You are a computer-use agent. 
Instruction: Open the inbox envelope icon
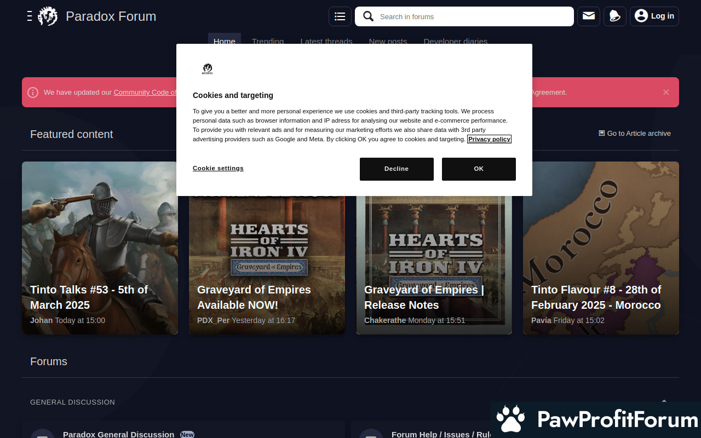point(589,16)
